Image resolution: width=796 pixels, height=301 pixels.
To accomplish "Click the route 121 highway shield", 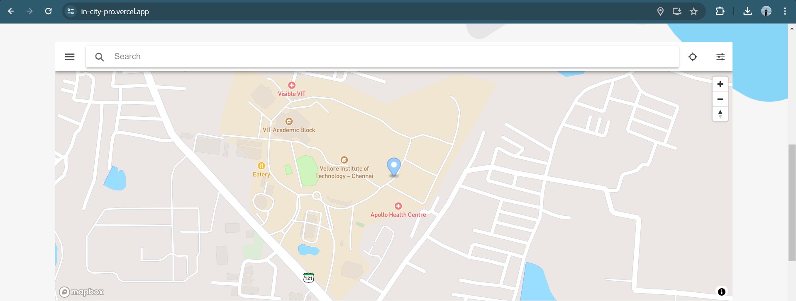I will (308, 277).
